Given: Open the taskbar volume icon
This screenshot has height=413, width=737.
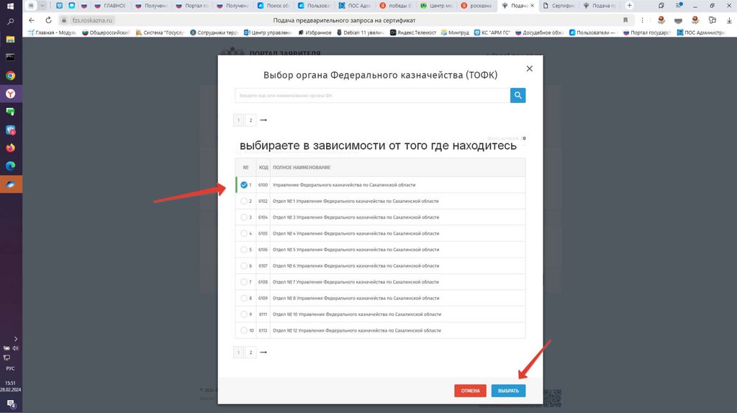Looking at the screenshot, I should click(x=16, y=348).
